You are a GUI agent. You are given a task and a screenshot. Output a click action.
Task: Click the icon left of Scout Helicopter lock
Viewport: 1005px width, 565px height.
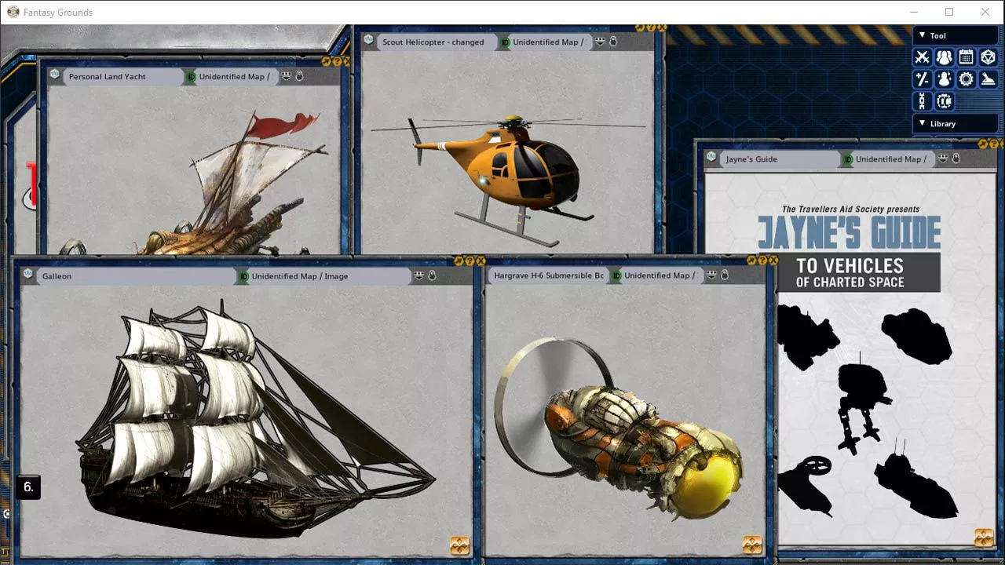click(601, 42)
